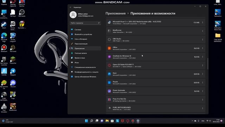Open Task View on taskbar
The image size is (225, 127).
tap(97, 121)
